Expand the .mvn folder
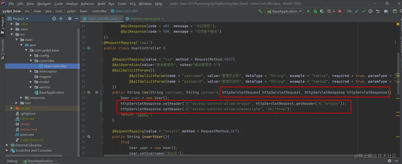This screenshot has width=402, height=164. click(12, 29)
